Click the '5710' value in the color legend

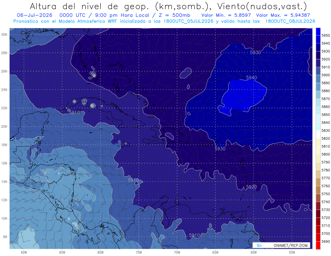(326, 226)
